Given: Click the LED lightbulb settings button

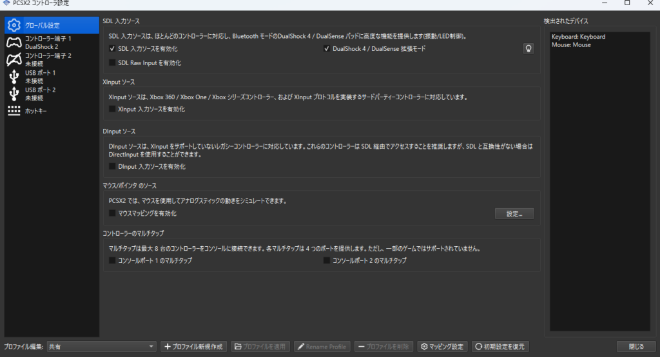Looking at the screenshot, I should pyautogui.click(x=529, y=48).
